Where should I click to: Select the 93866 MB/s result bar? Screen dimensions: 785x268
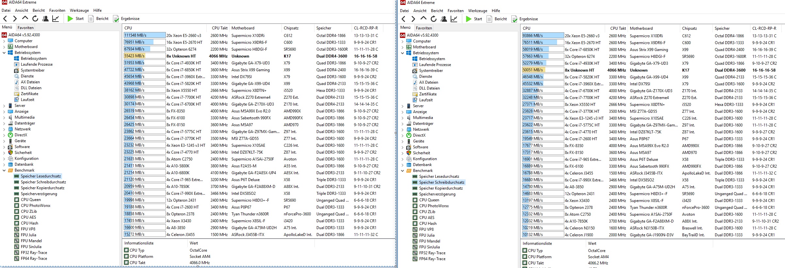543,36
